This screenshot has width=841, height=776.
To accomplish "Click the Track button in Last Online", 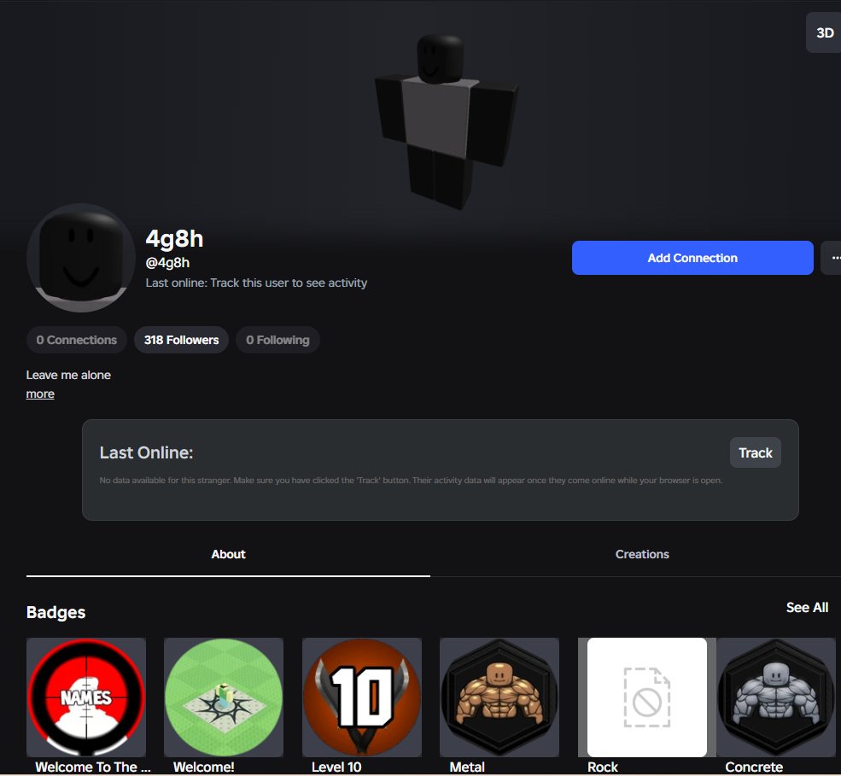I will tap(755, 453).
